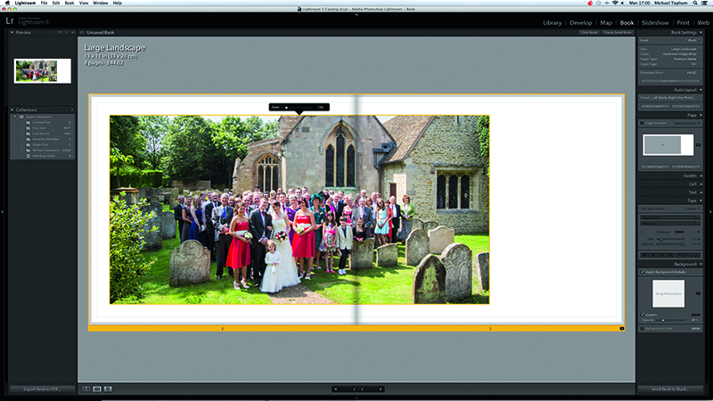This screenshot has height=401, width=713.
Task: Click Wi-Fi status icon in menu bar
Action: (615, 3)
